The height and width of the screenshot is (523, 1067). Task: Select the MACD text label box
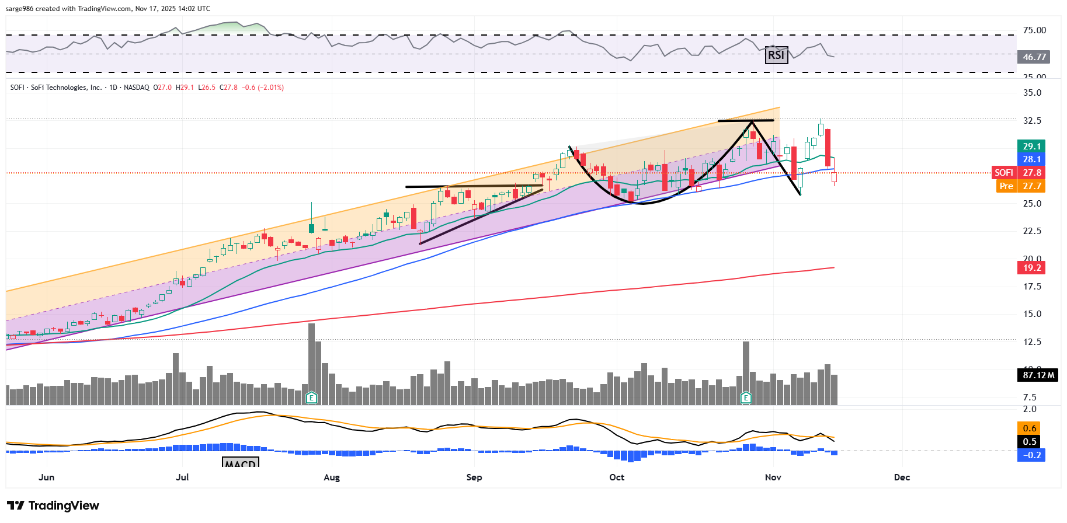click(241, 463)
